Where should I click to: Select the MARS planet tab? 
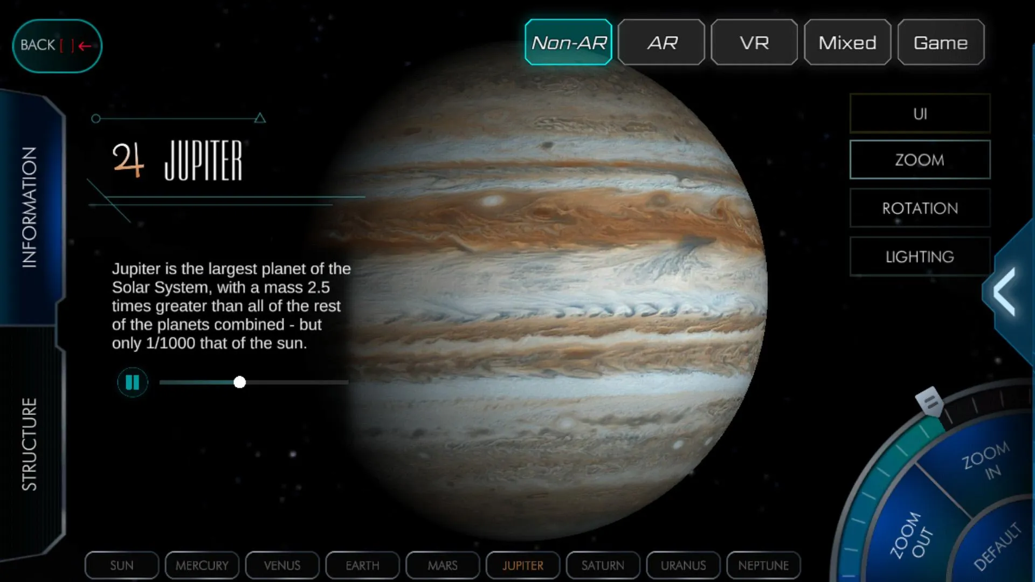(x=442, y=565)
